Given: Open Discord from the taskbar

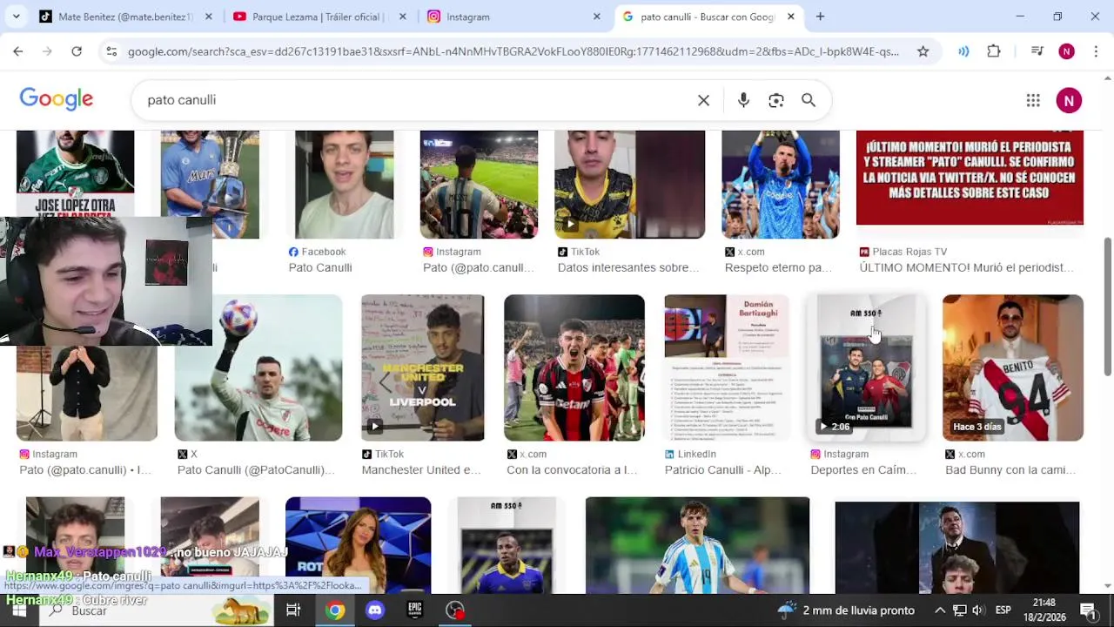Looking at the screenshot, I should (375, 610).
